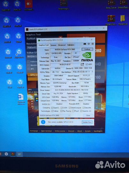Click the Bus Interface question mark
Screen dimensions: 129x173
click(x=92, y=72)
